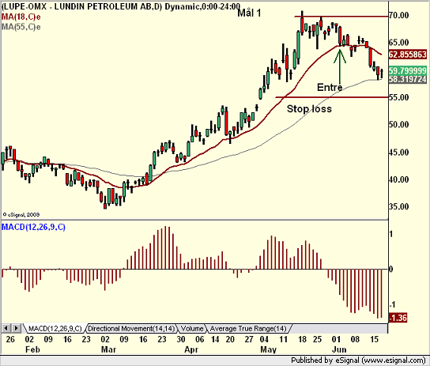Click the 35.00 price axis label
The width and height of the screenshot is (430, 366).
coord(398,206)
